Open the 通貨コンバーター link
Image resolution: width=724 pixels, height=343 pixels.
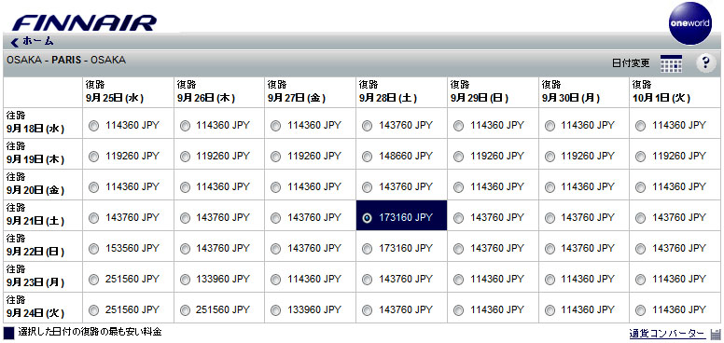[667, 334]
